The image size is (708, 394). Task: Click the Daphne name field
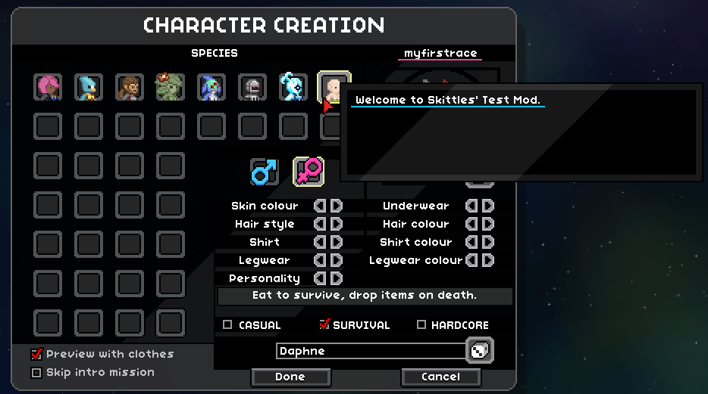pyautogui.click(x=371, y=351)
